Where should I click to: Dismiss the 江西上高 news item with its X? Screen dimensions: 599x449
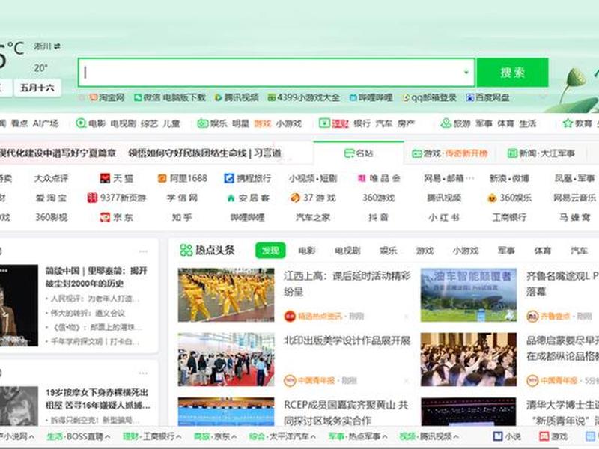coord(407,317)
